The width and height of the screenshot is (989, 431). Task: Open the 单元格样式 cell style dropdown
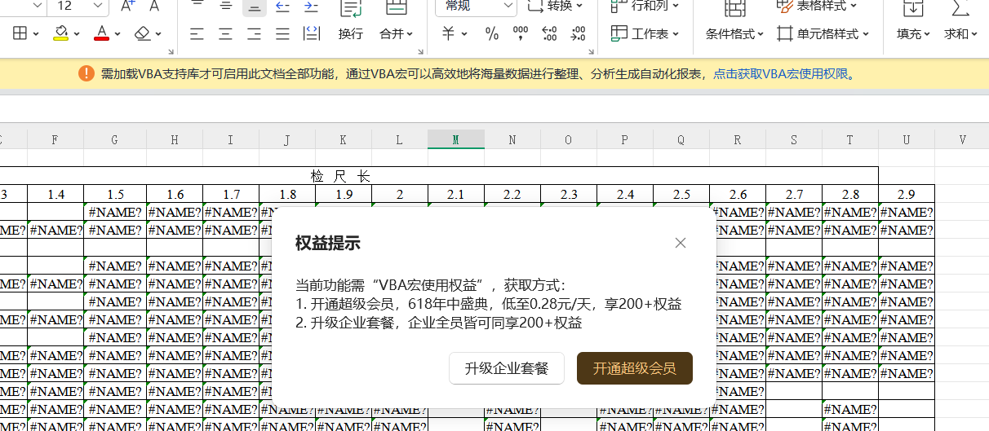823,33
